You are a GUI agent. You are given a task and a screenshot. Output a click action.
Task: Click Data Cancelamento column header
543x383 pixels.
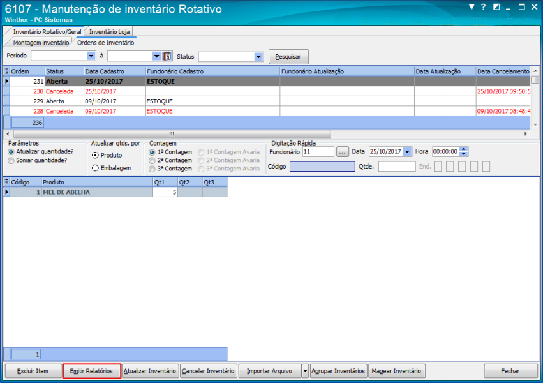coord(503,71)
